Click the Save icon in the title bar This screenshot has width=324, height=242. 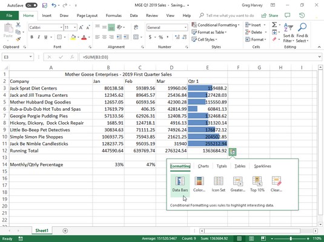coord(45,5)
